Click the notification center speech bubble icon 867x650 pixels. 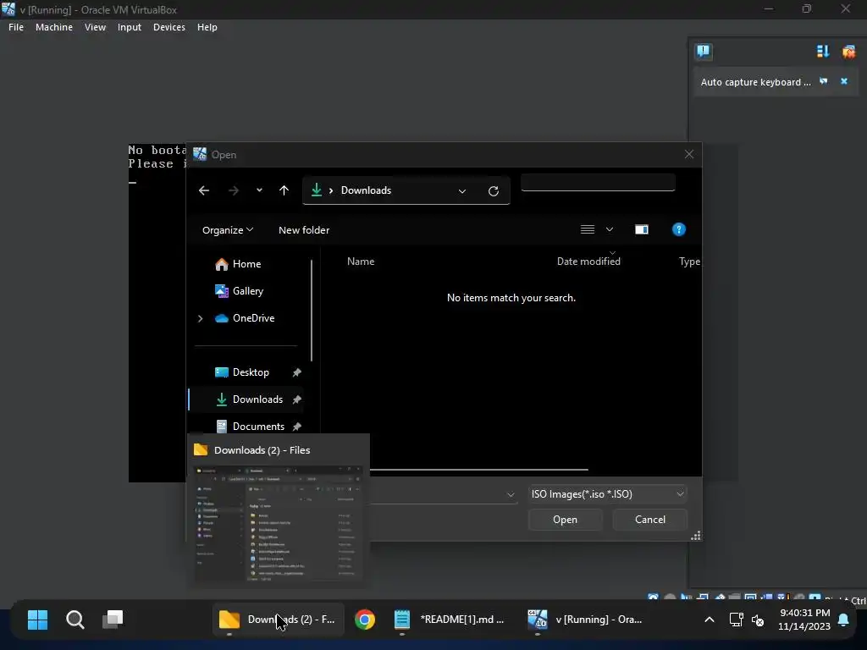coord(704,52)
